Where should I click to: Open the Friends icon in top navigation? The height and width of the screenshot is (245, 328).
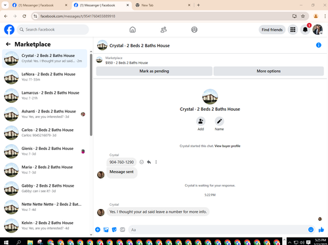163,29
